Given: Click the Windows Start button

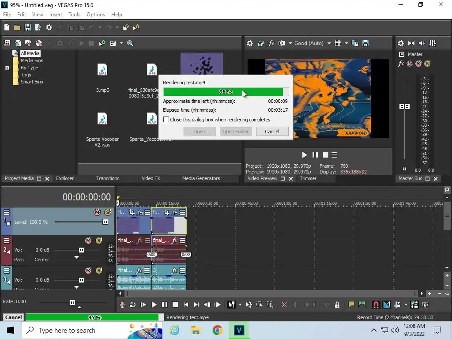Looking at the screenshot, I should click(x=11, y=330).
